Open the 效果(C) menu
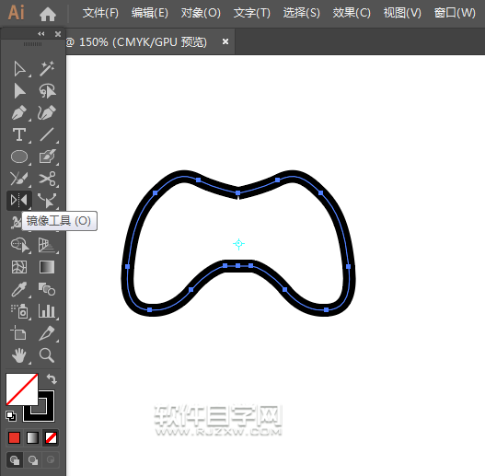The height and width of the screenshot is (476, 485). (x=352, y=13)
